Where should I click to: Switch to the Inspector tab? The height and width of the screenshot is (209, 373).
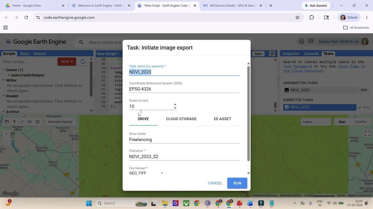tap(291, 54)
